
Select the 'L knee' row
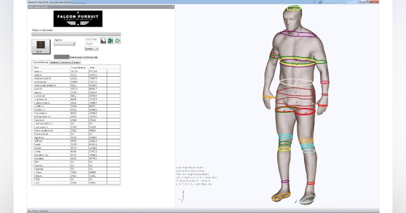point(76,151)
